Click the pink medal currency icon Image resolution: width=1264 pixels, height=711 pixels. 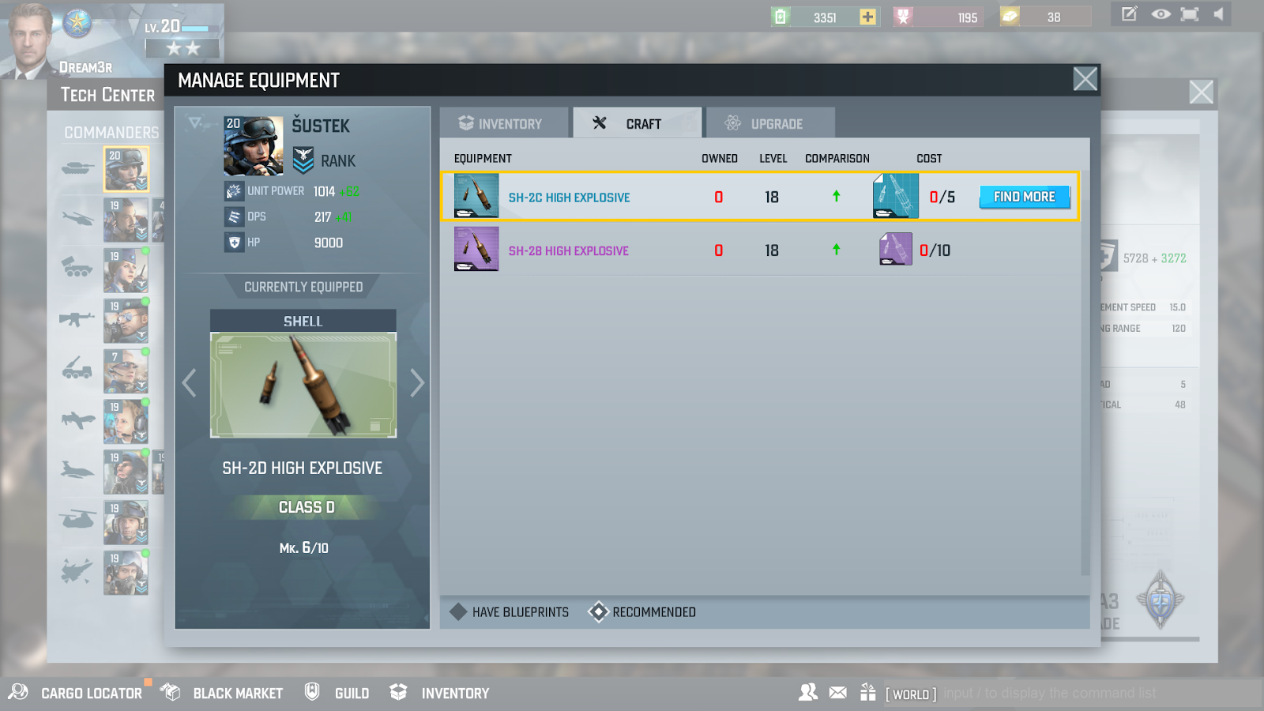pos(904,17)
